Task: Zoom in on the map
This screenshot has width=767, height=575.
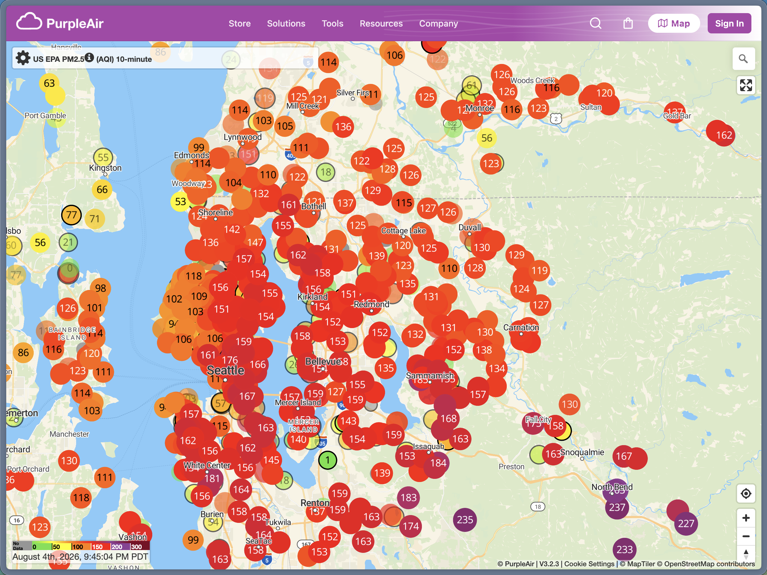Action: (746, 518)
